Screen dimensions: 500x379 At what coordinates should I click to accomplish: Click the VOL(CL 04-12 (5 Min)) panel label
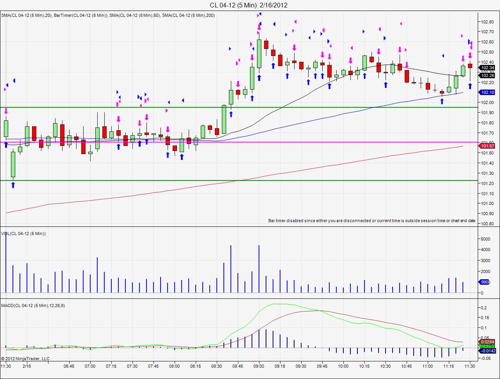[23, 234]
